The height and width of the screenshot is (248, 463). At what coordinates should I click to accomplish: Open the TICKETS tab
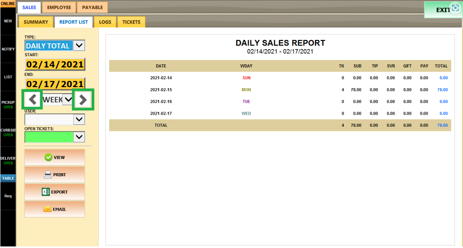tap(131, 22)
